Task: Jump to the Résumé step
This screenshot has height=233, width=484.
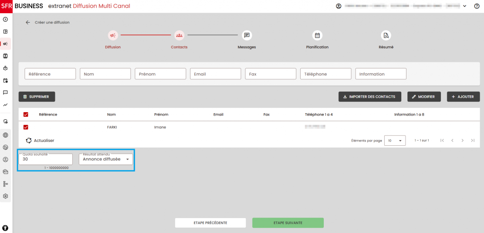Action: click(386, 35)
